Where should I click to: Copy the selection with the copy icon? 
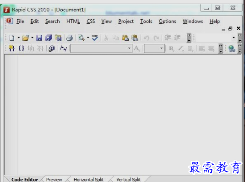coord(116,38)
